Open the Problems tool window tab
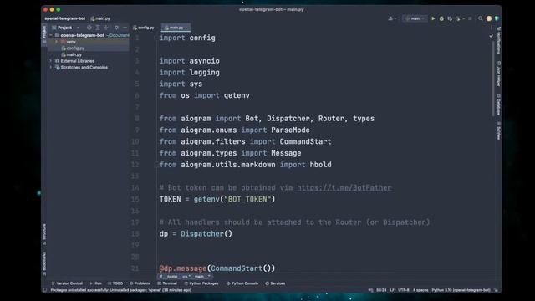535x301 pixels. tap(140, 283)
